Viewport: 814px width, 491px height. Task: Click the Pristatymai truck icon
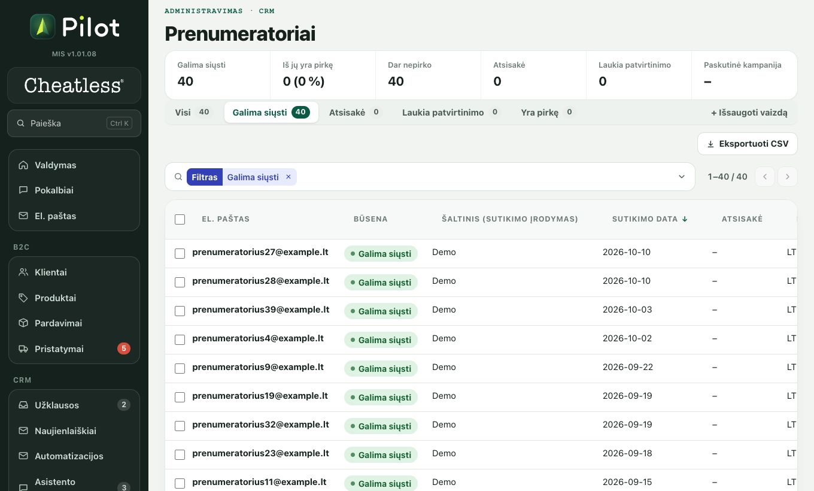[23, 349]
